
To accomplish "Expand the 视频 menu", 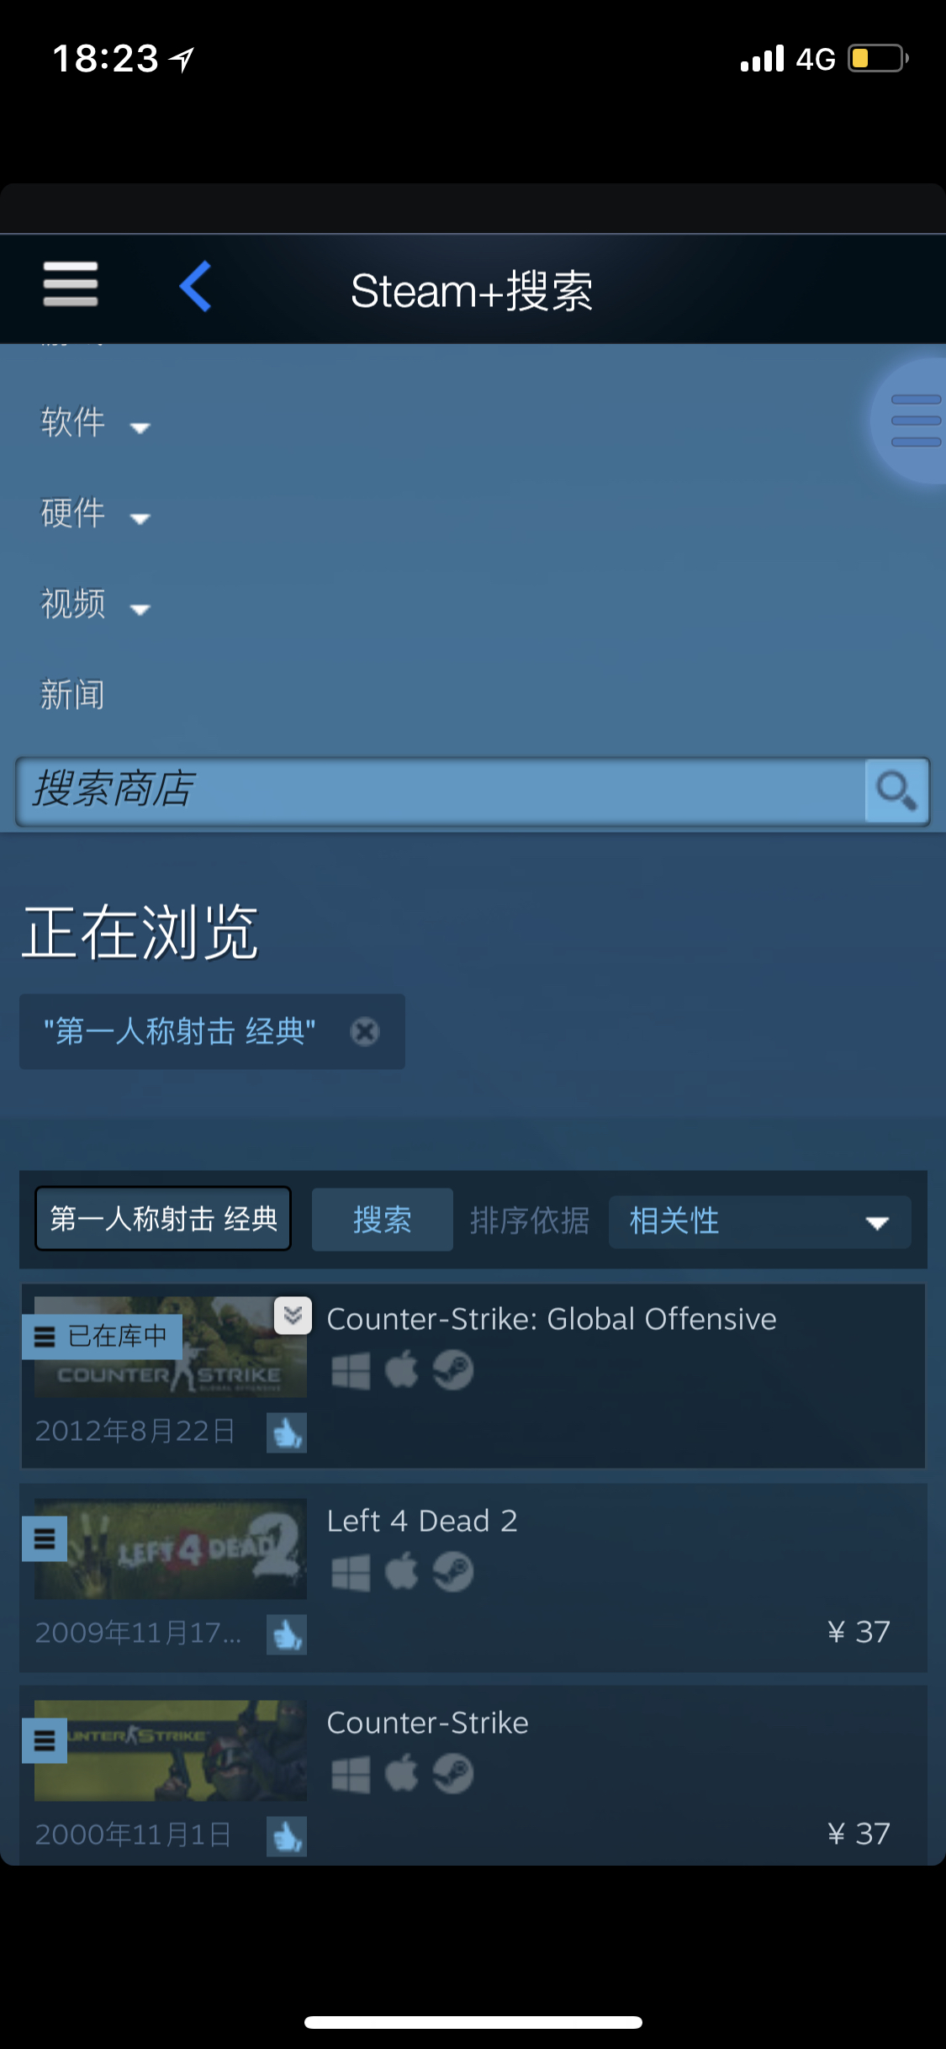I will coord(95,604).
